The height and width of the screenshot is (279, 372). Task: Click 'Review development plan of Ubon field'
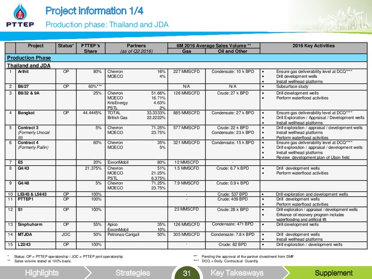pyautogui.click(x=312, y=158)
